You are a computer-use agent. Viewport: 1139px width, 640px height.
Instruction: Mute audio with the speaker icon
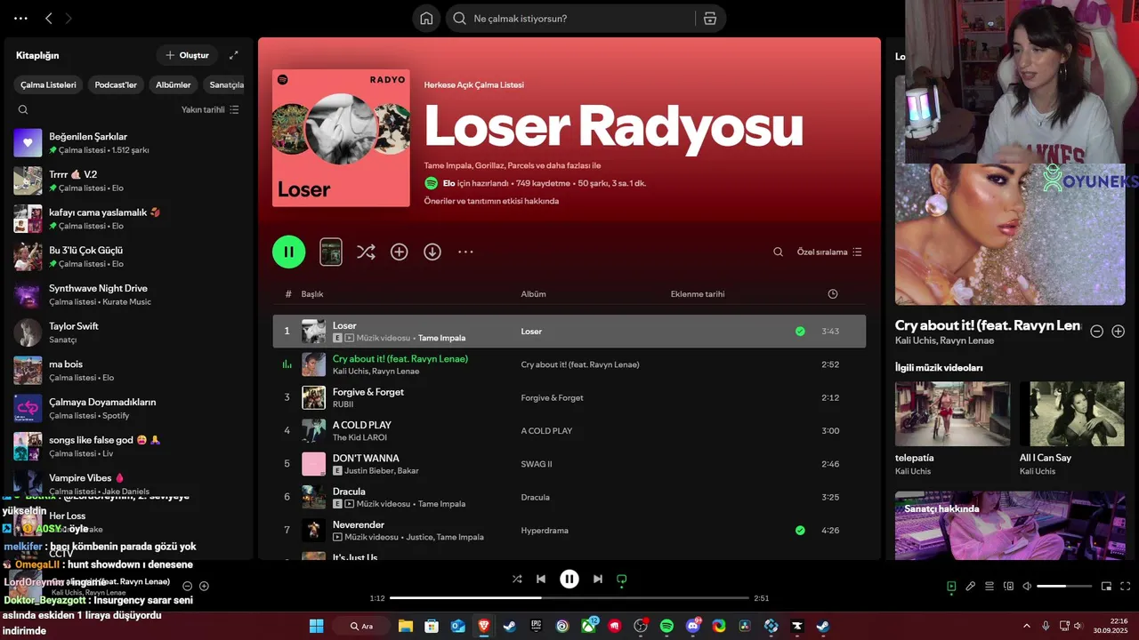pos(1027,587)
